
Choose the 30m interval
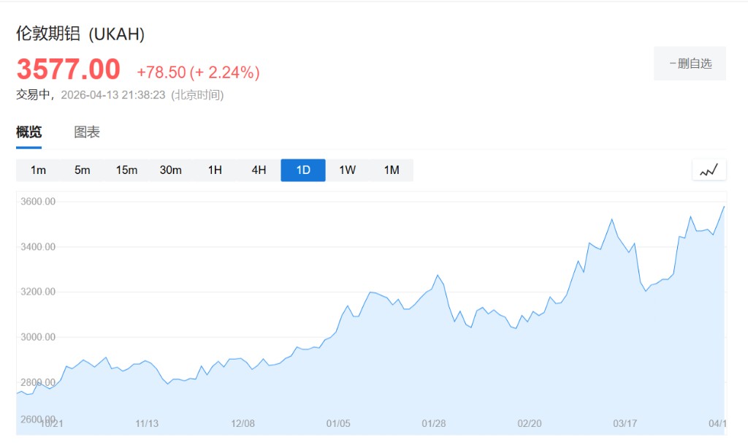170,170
